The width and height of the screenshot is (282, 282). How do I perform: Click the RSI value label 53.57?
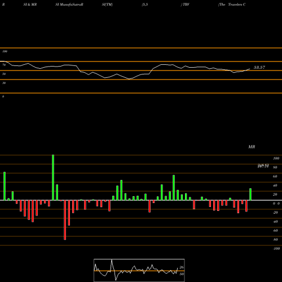click(259, 67)
